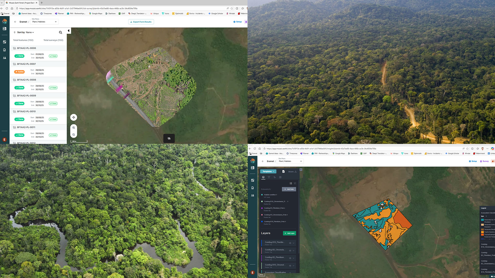The height and width of the screenshot is (278, 495).
Task: Open search in the survey list panel
Action: click(61, 32)
